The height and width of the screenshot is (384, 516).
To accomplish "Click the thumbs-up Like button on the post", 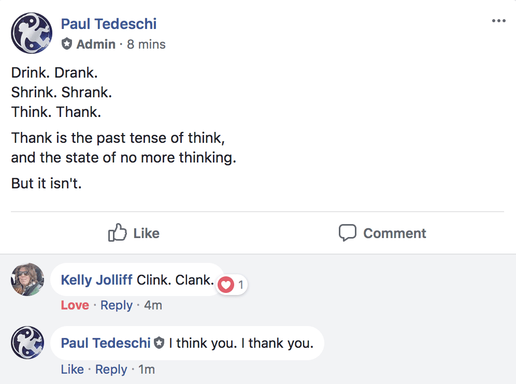I will (x=134, y=233).
